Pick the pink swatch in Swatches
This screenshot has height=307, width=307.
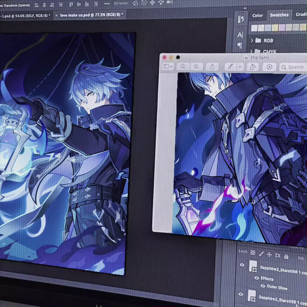tap(282, 28)
